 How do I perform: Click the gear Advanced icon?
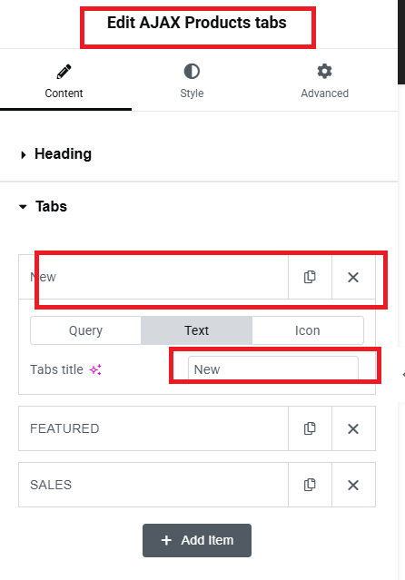click(x=325, y=71)
